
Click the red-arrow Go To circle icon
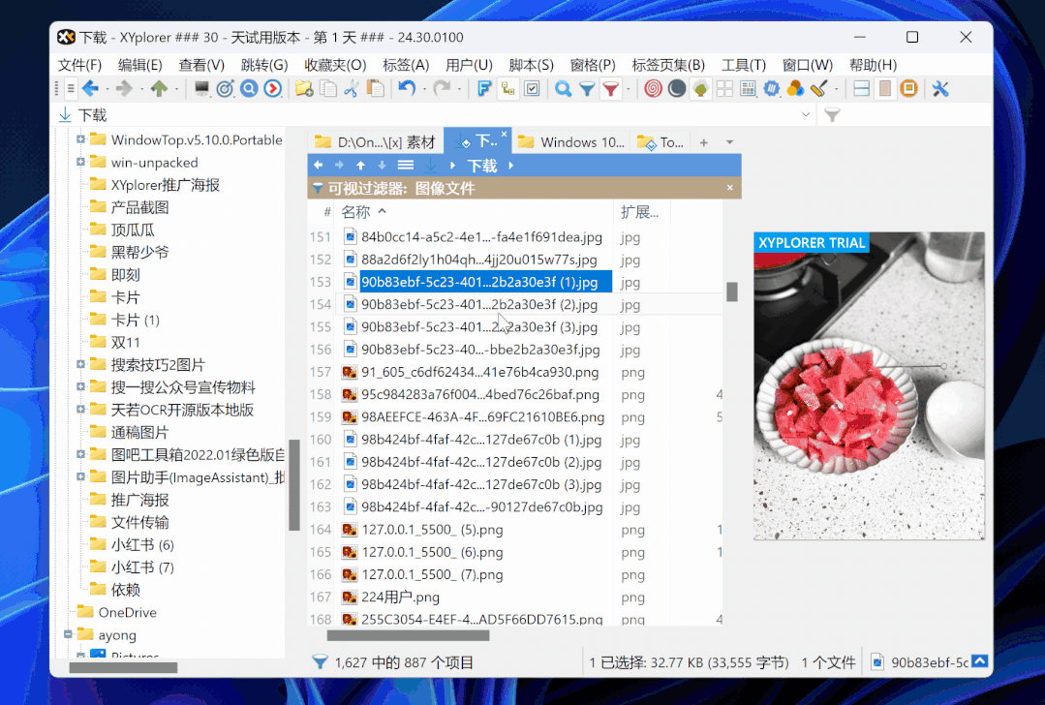click(x=272, y=89)
